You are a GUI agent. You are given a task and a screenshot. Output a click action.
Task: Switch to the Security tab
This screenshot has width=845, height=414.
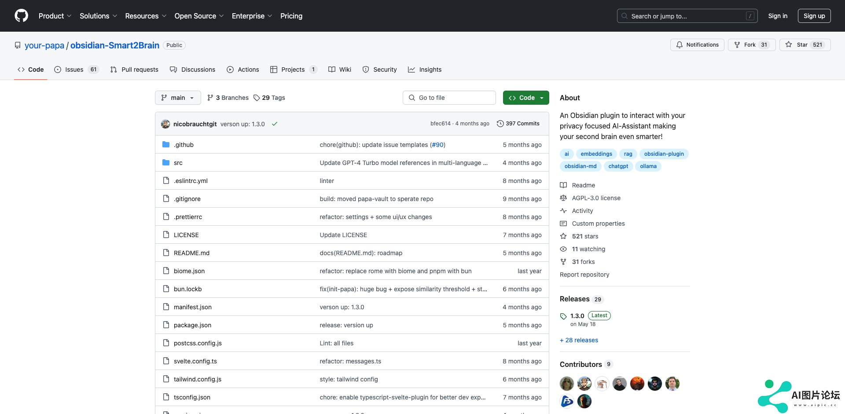click(379, 70)
